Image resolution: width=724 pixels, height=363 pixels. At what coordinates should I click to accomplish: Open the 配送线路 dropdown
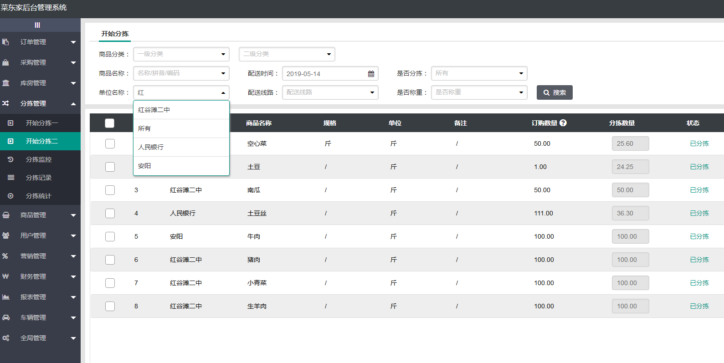coord(330,92)
